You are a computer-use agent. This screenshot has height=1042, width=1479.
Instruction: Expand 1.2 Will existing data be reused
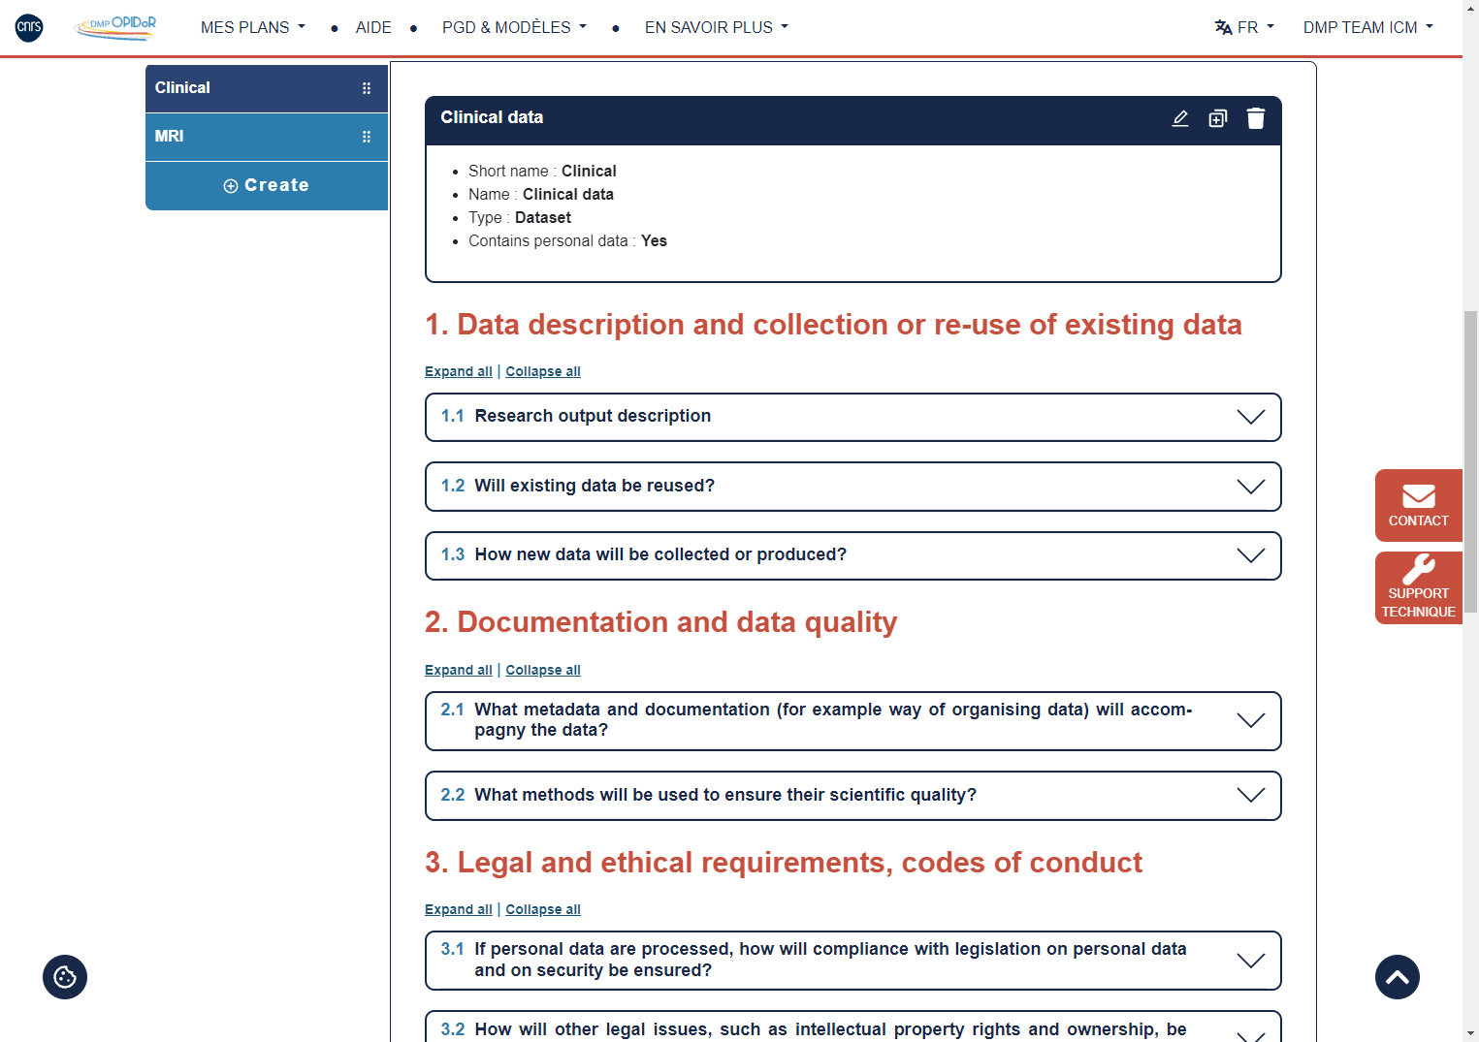coord(853,487)
